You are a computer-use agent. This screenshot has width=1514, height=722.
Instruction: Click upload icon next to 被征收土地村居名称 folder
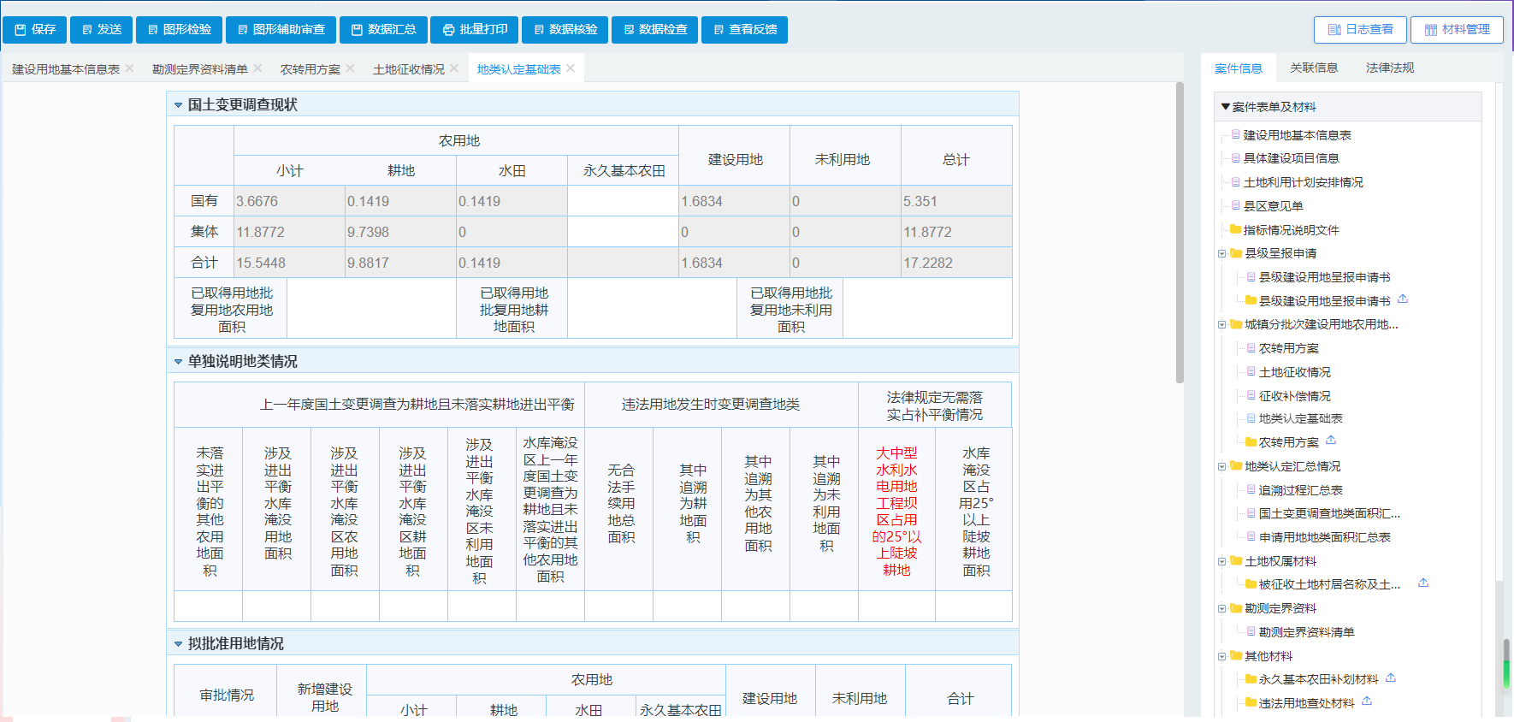pyautogui.click(x=1423, y=583)
